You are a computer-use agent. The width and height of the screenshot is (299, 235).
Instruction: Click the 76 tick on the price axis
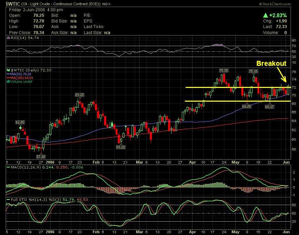294,72
